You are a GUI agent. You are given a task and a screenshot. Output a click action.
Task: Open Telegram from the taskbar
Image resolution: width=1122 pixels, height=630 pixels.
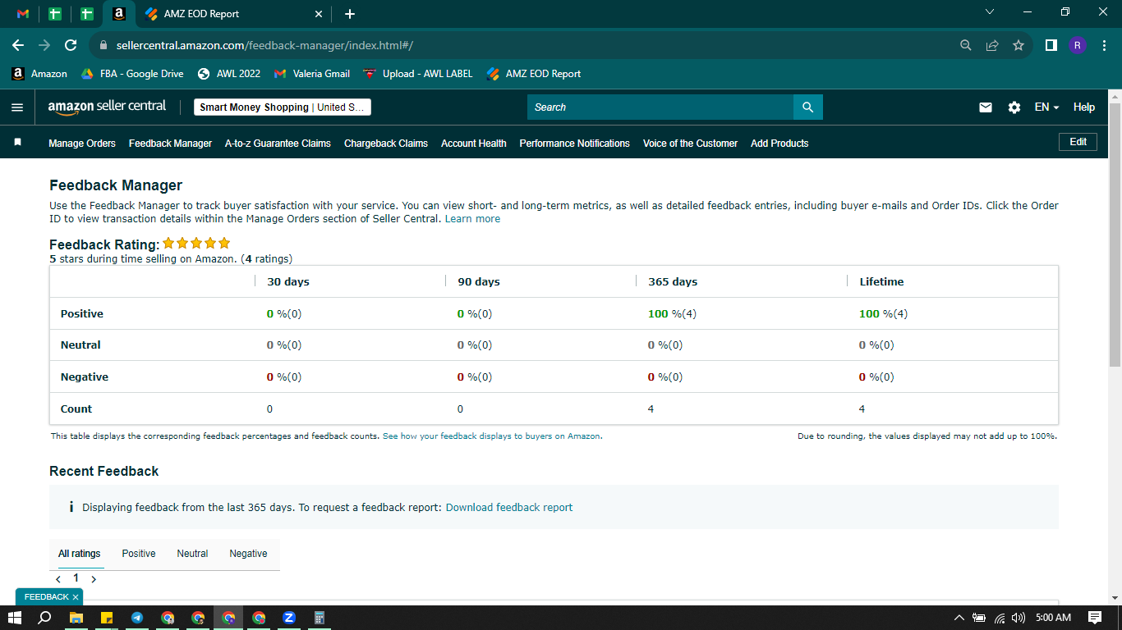point(137,618)
